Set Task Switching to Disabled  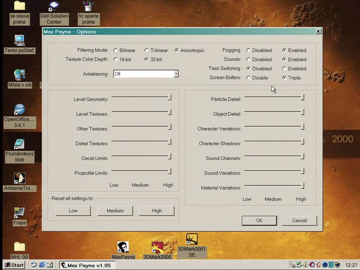[249, 69]
